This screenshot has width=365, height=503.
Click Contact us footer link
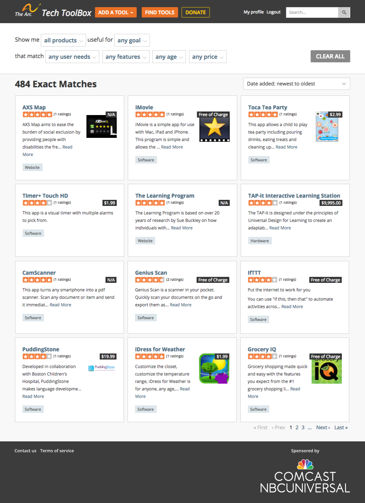(x=25, y=451)
